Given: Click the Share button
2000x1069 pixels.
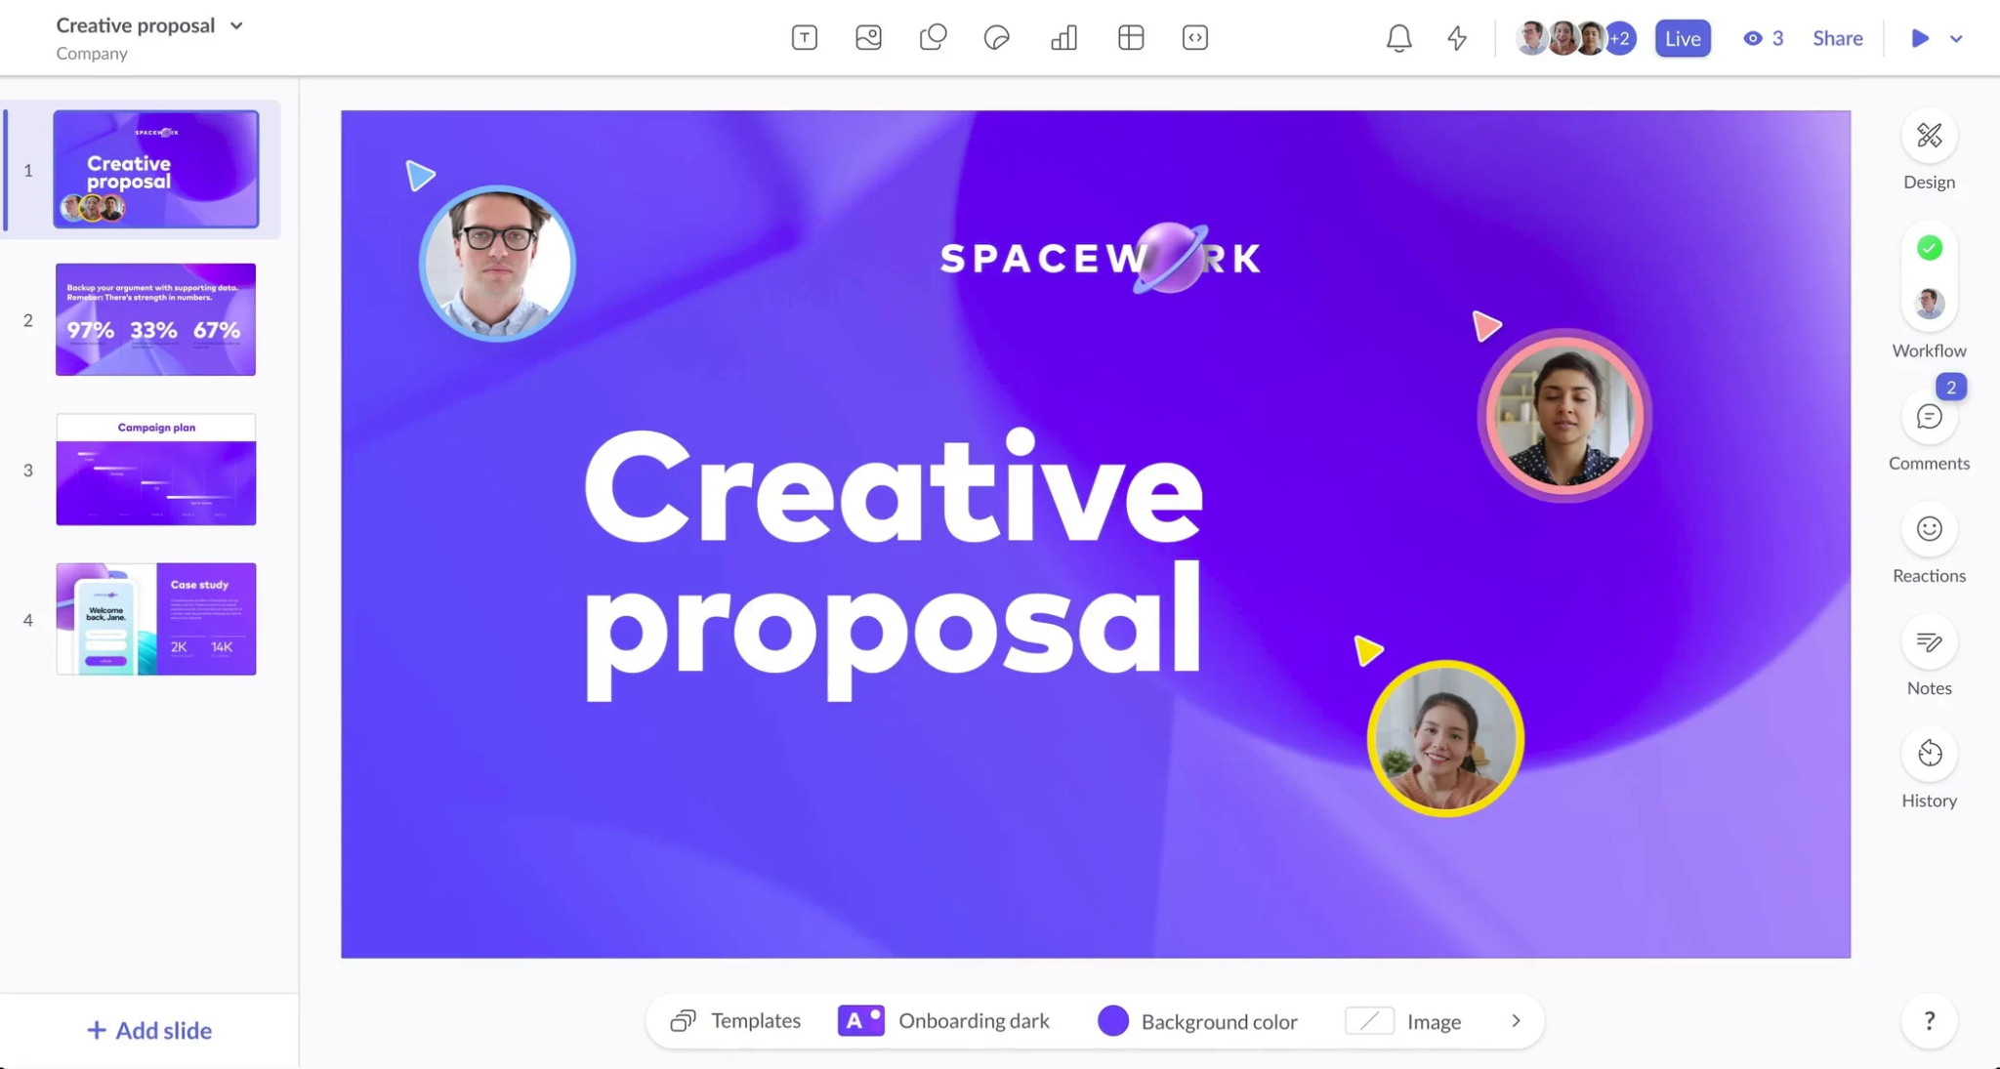Looking at the screenshot, I should click(x=1839, y=37).
